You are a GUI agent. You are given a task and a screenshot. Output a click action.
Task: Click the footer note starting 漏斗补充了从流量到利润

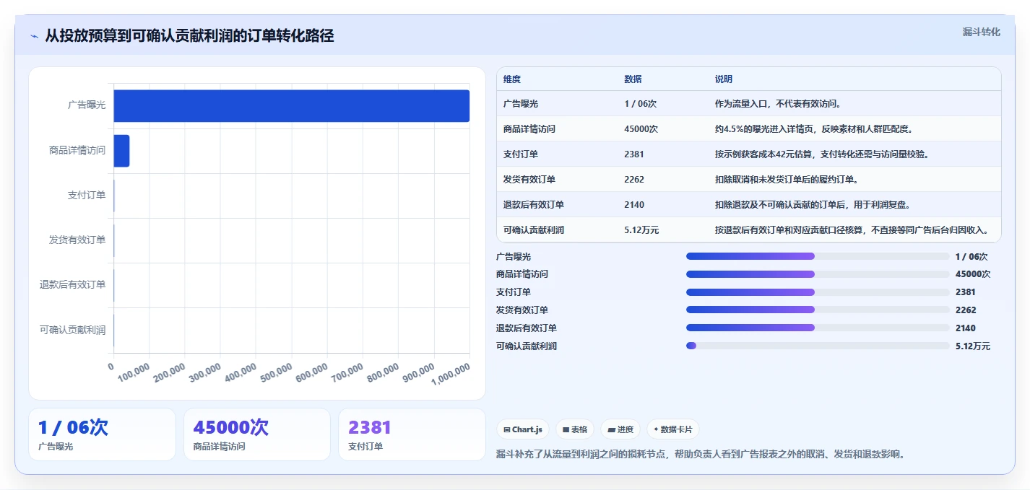coord(701,454)
